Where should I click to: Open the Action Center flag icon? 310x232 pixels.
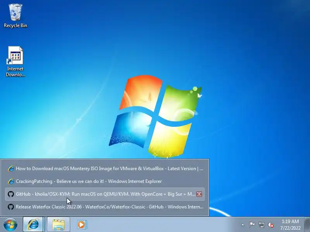coord(252,225)
